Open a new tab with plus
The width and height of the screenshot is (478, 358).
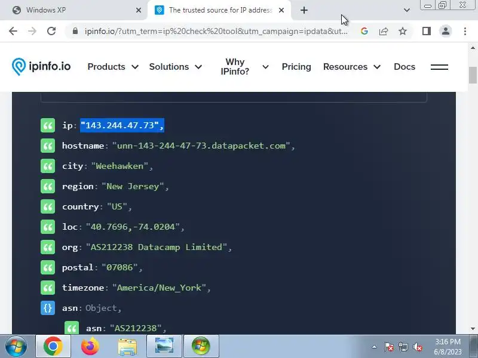304,10
